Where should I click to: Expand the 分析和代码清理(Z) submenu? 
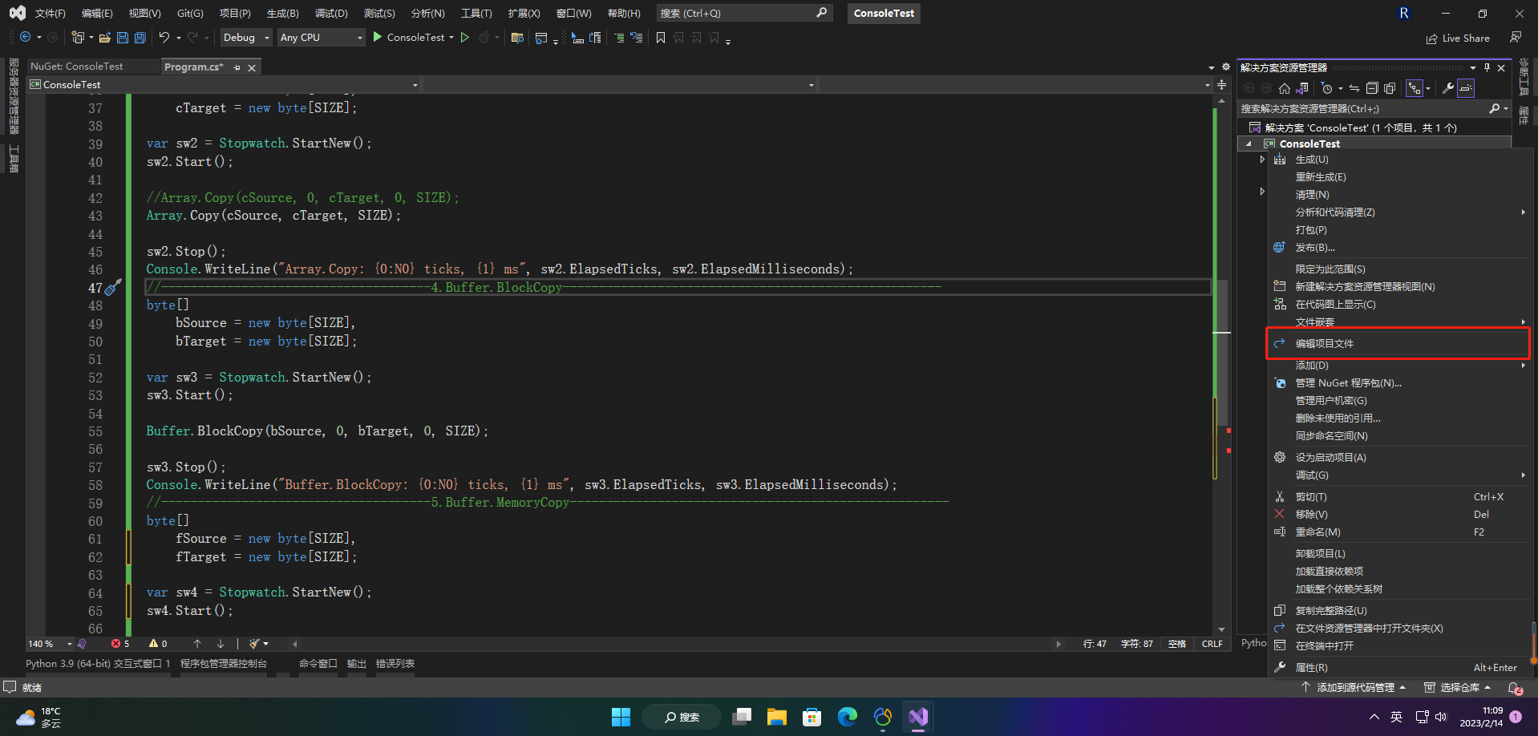[x=1399, y=212]
